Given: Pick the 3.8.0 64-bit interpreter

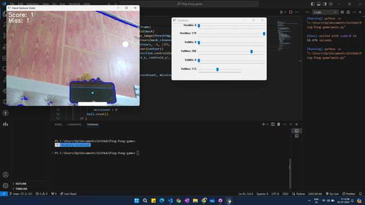Looking at the screenshot, I should click(315, 194).
